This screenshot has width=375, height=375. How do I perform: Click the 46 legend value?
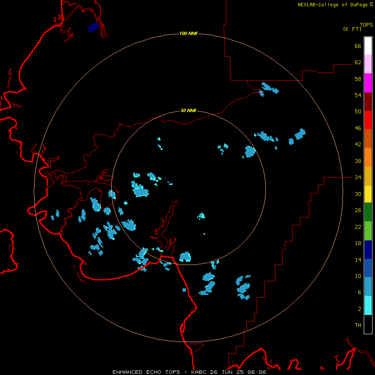point(358,128)
